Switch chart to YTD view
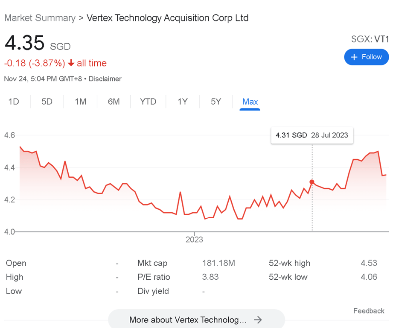Image resolution: width=393 pixels, height=328 pixels. [148, 102]
